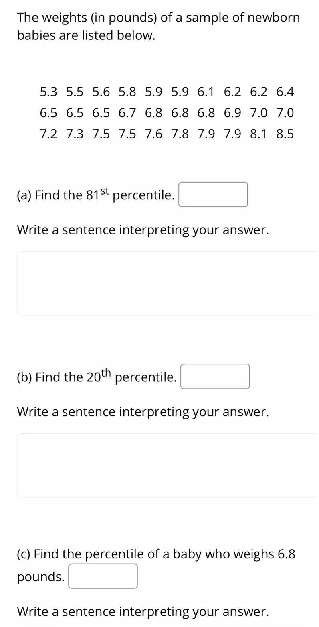The image size is (319, 627).
Task: Click the data value 5.6
Action: [x=101, y=92]
